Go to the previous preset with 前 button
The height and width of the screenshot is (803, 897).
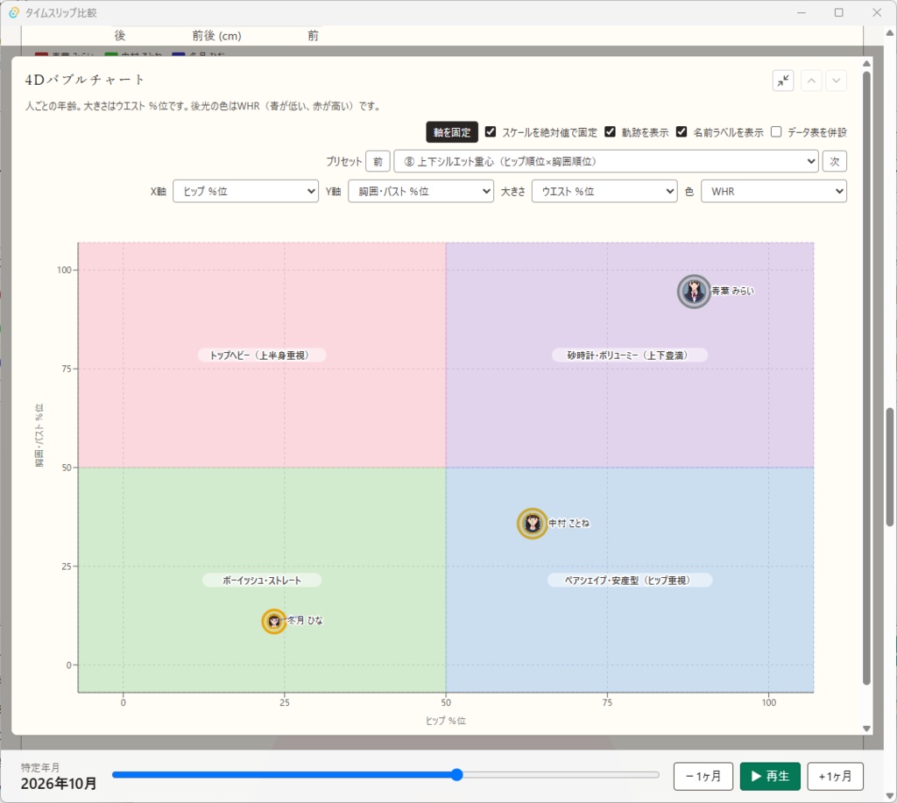(378, 161)
